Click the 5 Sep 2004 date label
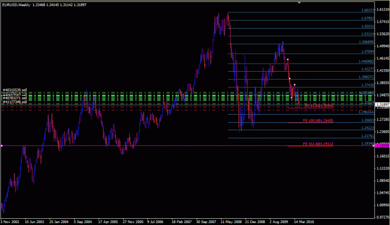 [x=82, y=221]
